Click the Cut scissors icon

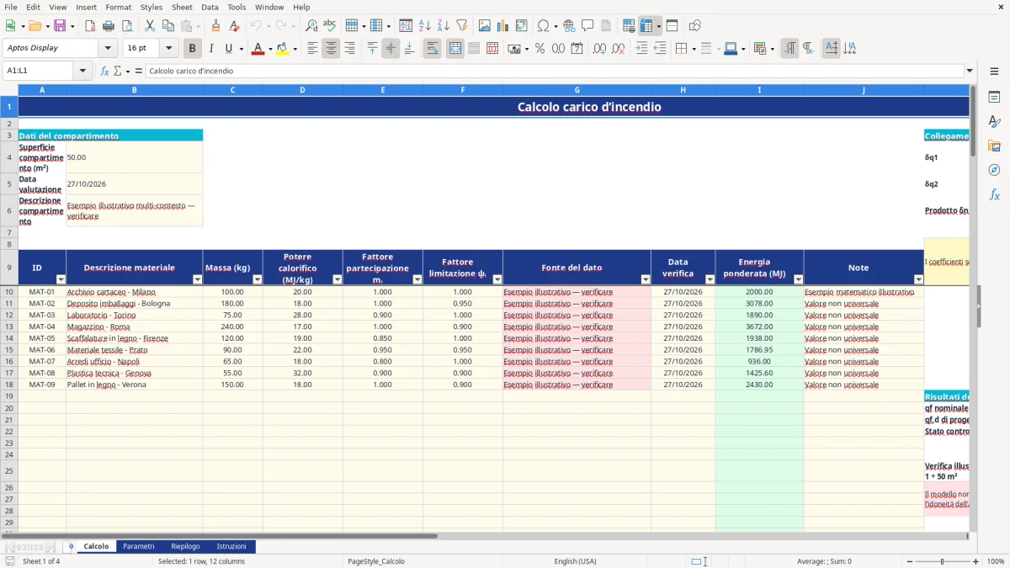point(150,26)
